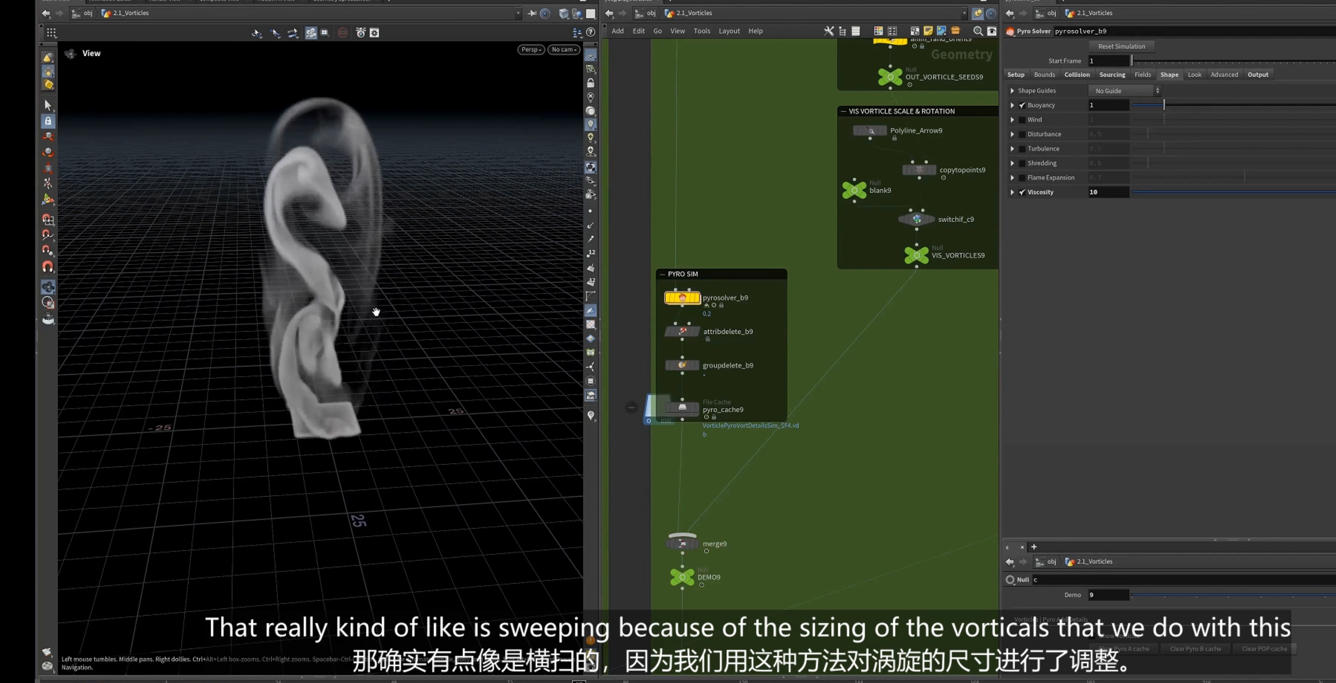This screenshot has height=683, width=1336.
Task: Click the red horseshoe magnet snapping icon
Action: pos(48,267)
